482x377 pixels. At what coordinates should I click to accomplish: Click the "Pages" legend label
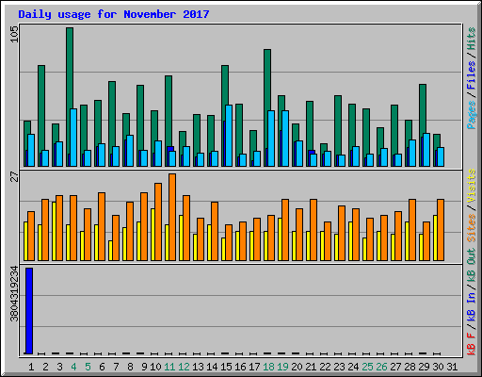pyautogui.click(x=472, y=115)
